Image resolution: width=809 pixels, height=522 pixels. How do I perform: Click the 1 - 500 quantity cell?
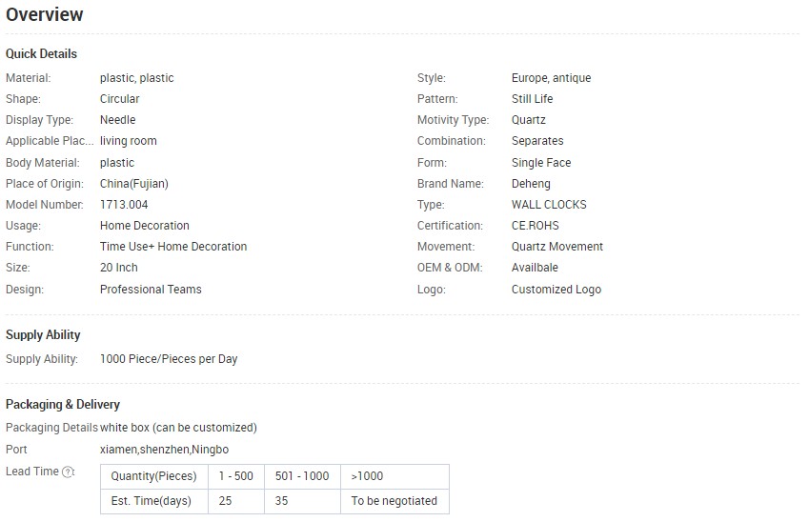(x=236, y=476)
